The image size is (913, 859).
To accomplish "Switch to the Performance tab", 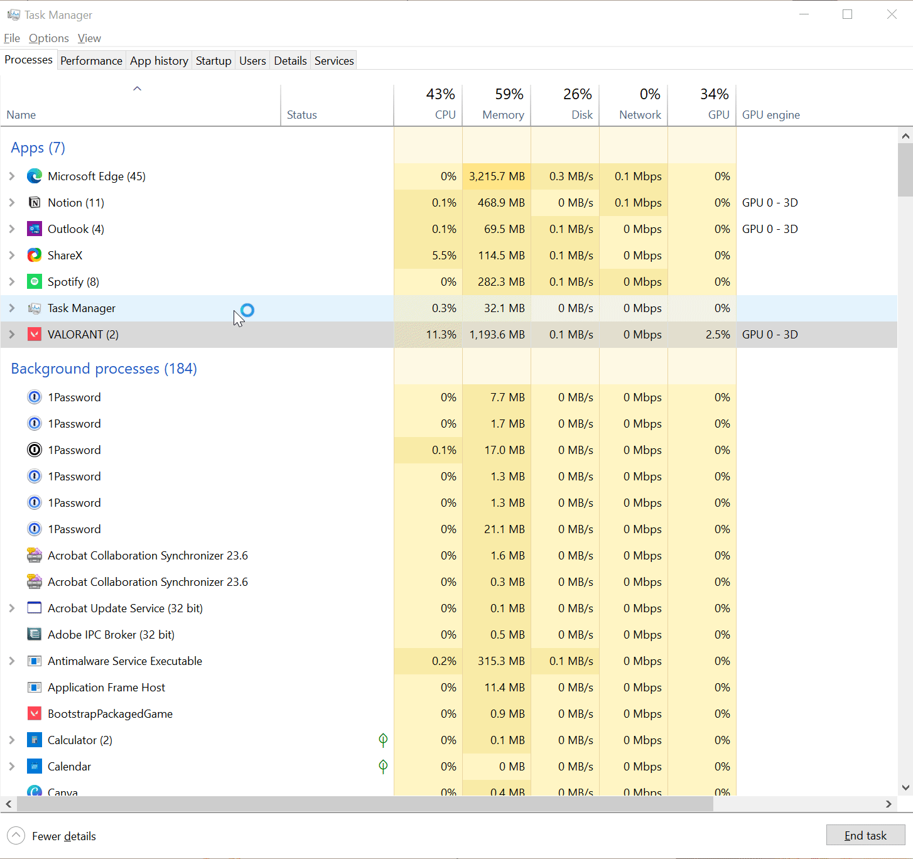I will click(91, 61).
